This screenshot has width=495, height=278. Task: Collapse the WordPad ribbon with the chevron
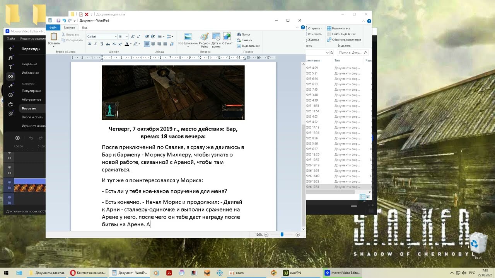click(x=297, y=27)
